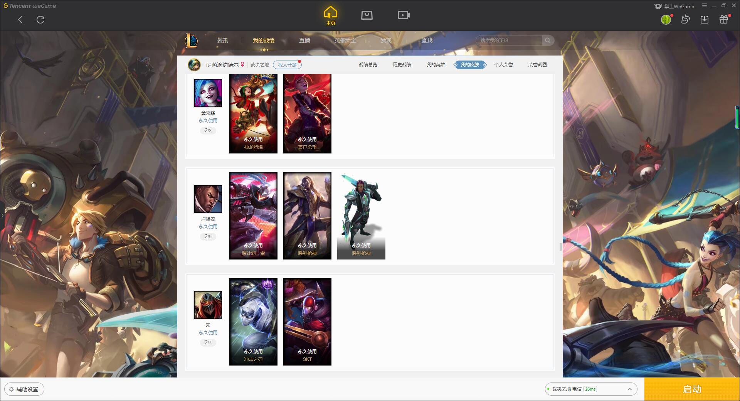Click the Zed (劫) champion portrait
This screenshot has height=401, width=740.
coord(208,305)
